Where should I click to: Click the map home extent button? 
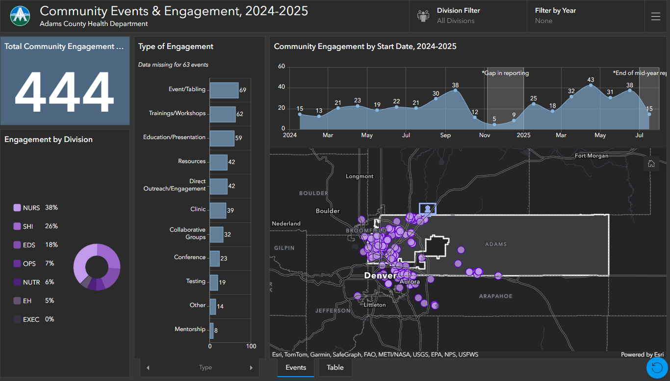(x=651, y=164)
